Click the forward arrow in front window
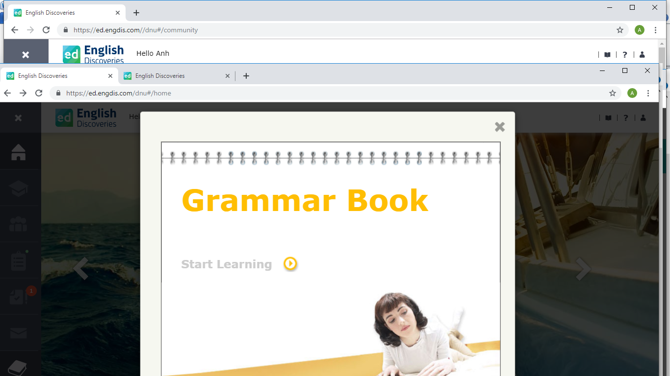670x376 pixels. (23, 93)
